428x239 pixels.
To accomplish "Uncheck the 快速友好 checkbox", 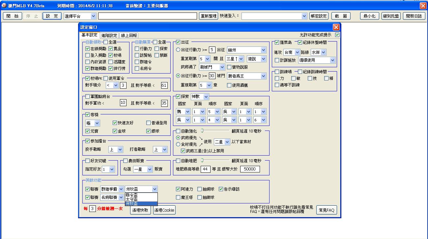I will coord(115,123).
